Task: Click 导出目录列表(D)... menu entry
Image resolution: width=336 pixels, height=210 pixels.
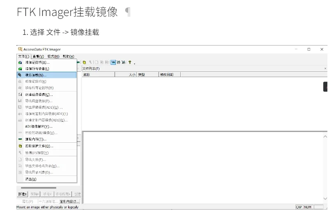Action: pos(47,172)
